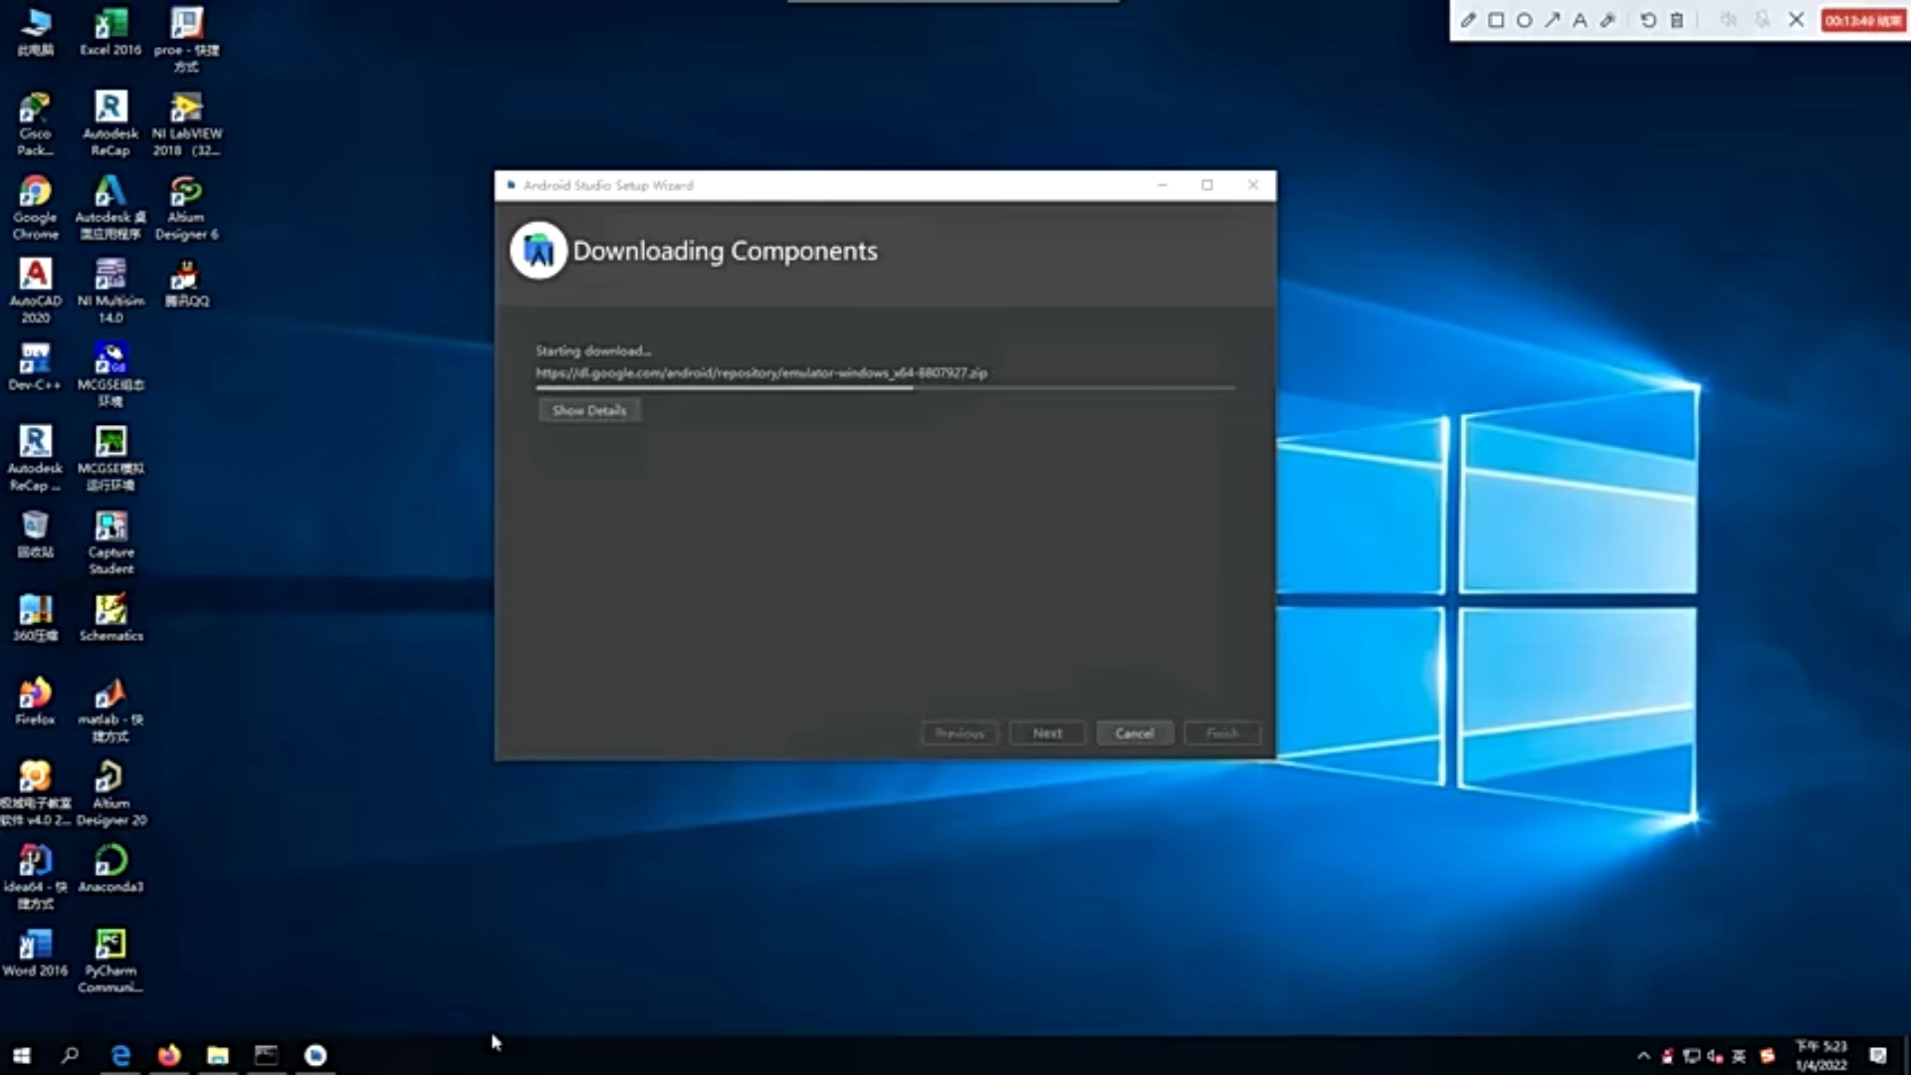The width and height of the screenshot is (1911, 1075).
Task: Maximize the Android Studio Setup Wizard window
Action: pos(1207,185)
